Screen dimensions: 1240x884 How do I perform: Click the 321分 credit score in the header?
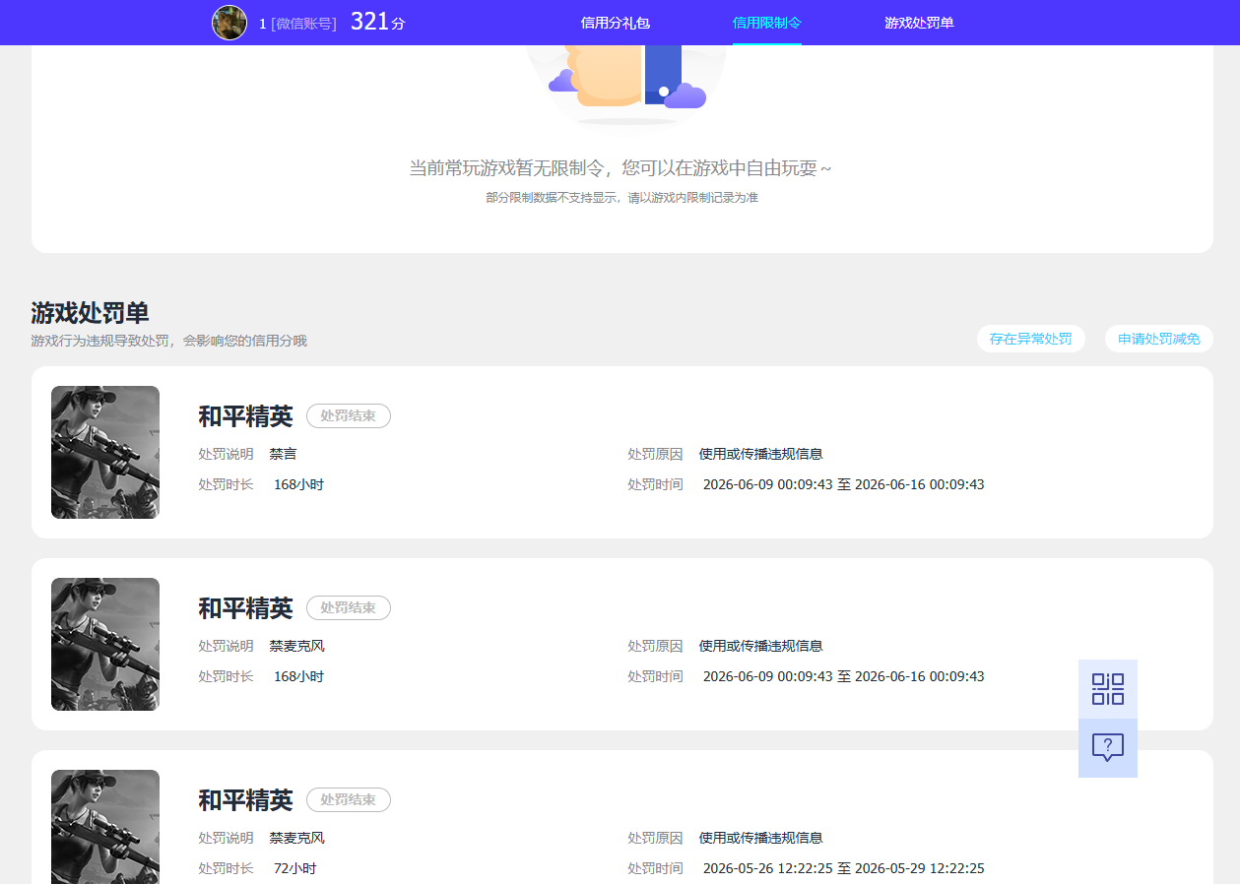(x=378, y=23)
